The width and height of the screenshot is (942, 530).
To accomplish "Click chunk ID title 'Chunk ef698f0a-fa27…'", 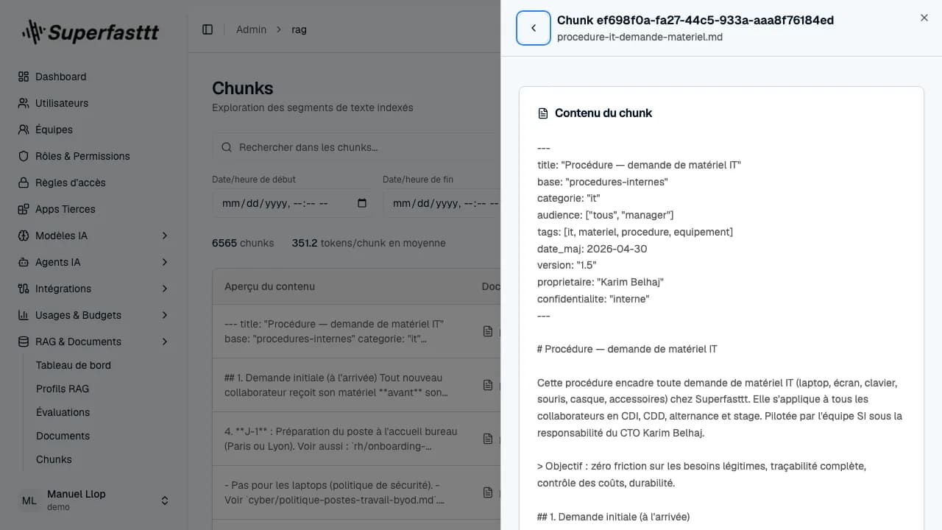I will point(695,21).
